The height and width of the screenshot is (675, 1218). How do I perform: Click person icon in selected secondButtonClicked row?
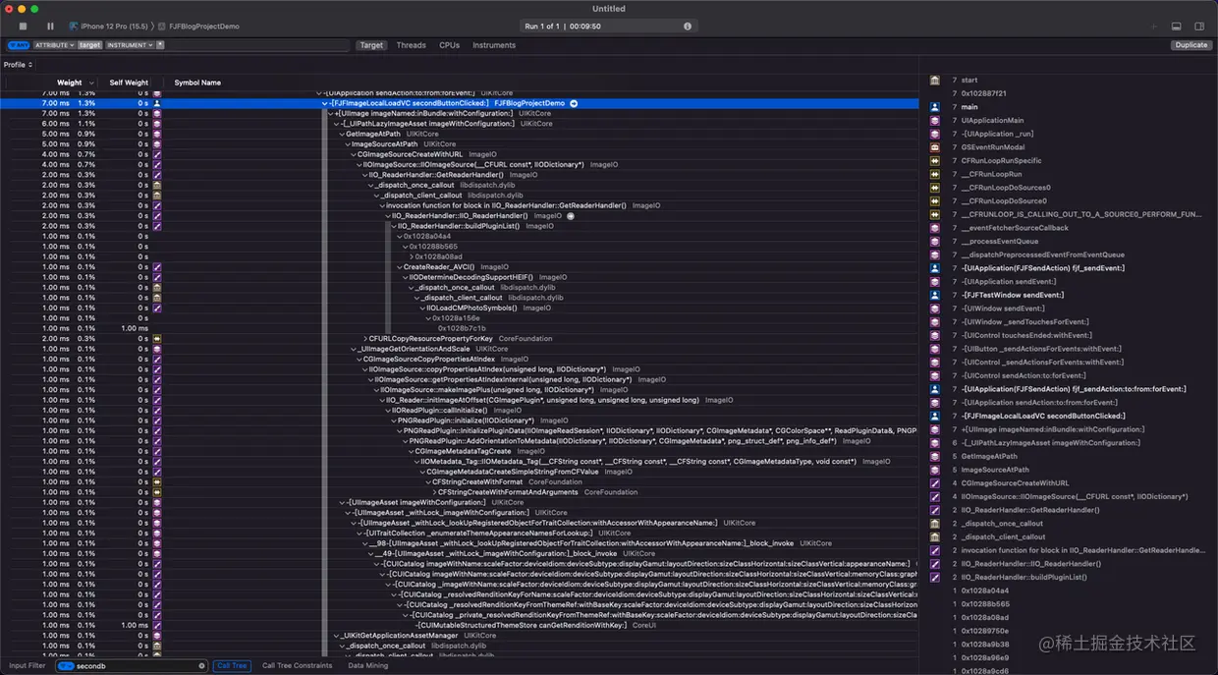coord(157,103)
